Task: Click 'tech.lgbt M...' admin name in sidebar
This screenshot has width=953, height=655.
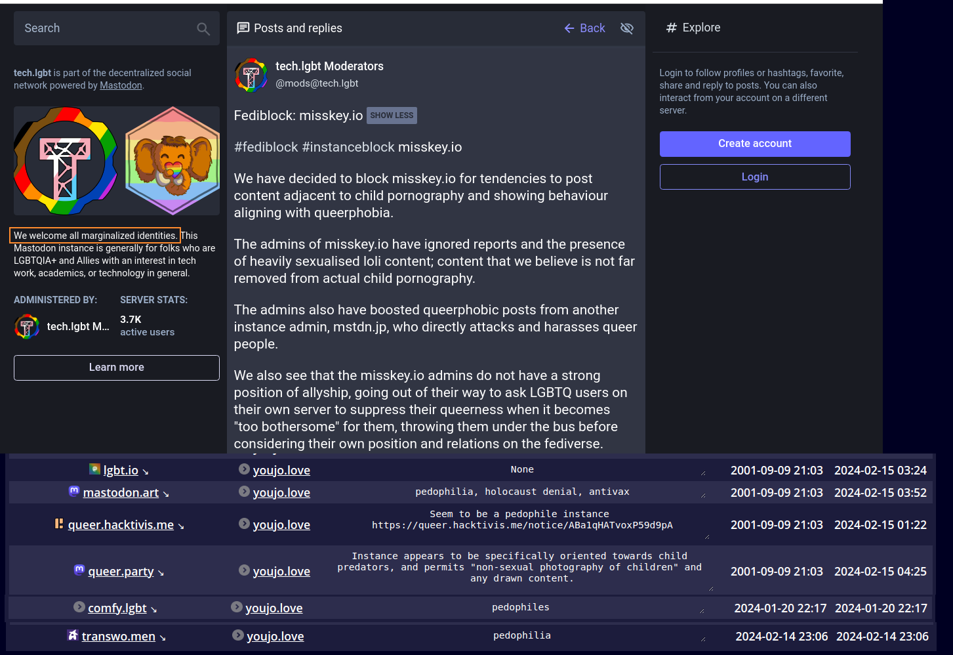Action: pos(78,326)
